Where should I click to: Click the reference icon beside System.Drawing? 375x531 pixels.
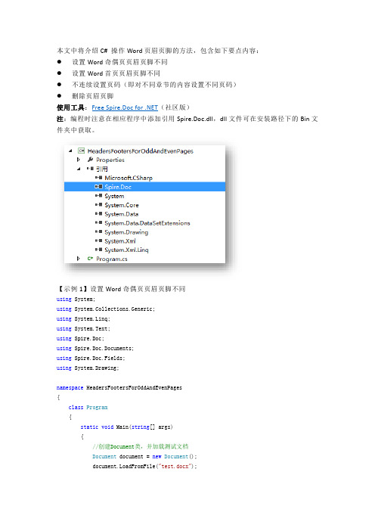pyautogui.click(x=98, y=232)
